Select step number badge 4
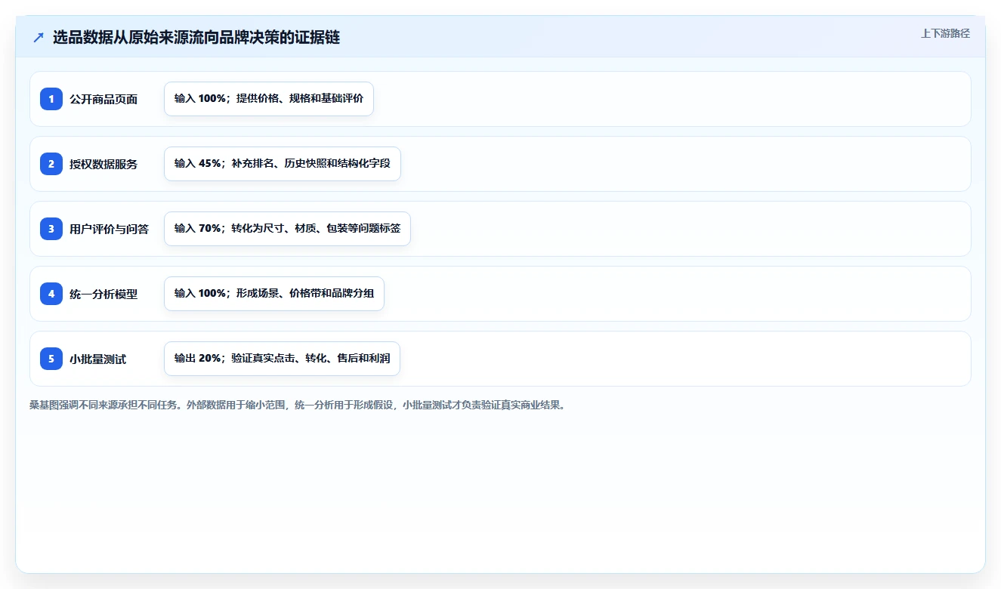 pos(51,294)
